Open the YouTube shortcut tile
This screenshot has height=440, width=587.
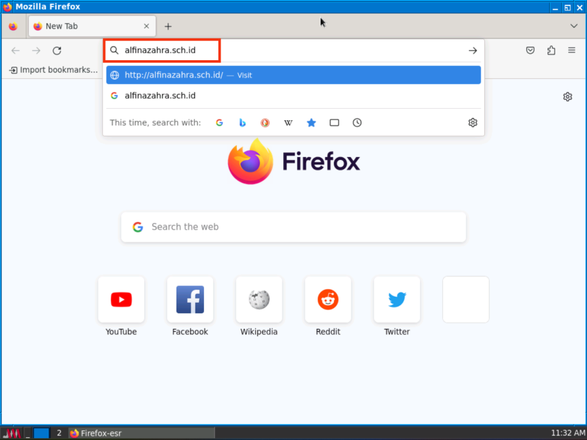[x=121, y=300]
